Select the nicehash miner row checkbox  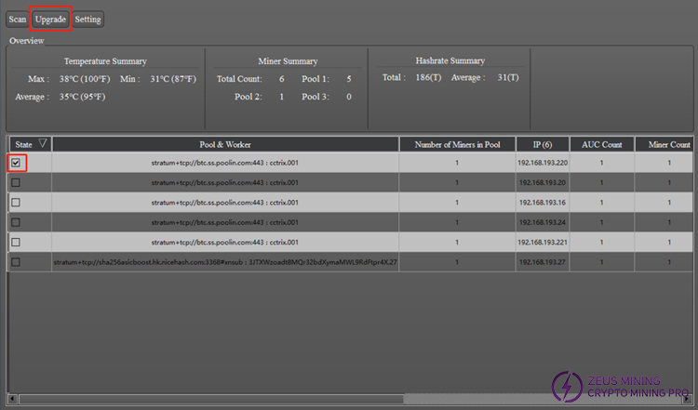pyautogui.click(x=16, y=263)
